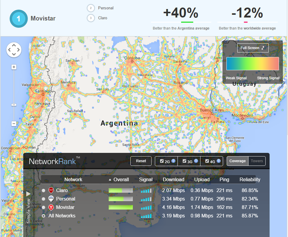Screen dimensions: 288x237
Task: Click the Movistar network title
Action: (x=43, y=18)
